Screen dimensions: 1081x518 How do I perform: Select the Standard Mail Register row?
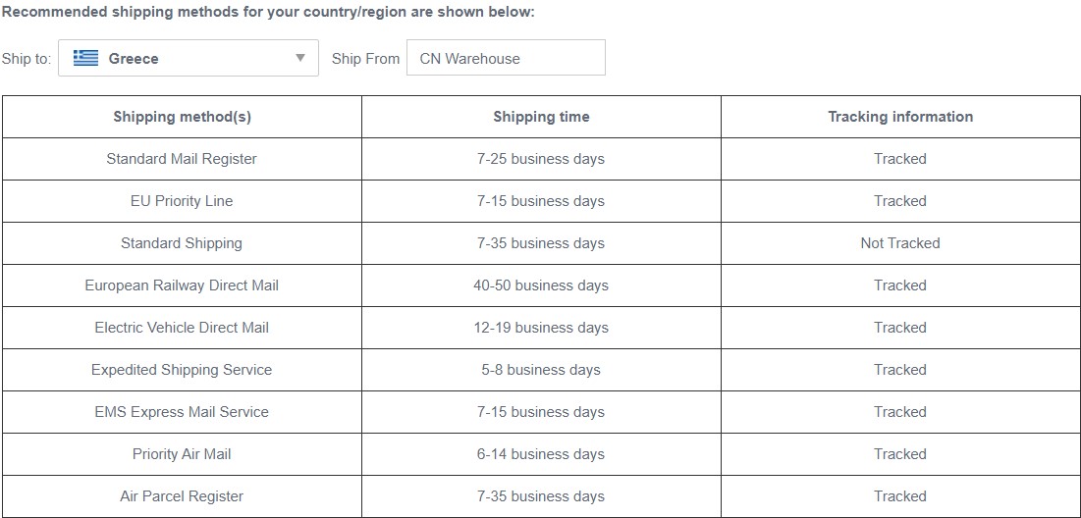pos(541,159)
